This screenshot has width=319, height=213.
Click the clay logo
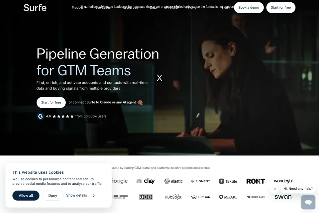tap(146, 181)
